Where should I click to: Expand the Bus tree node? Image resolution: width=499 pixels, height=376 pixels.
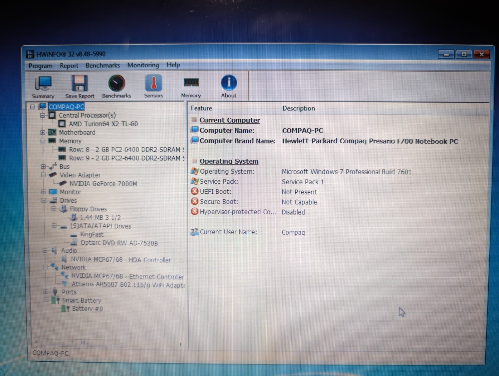coord(43,166)
